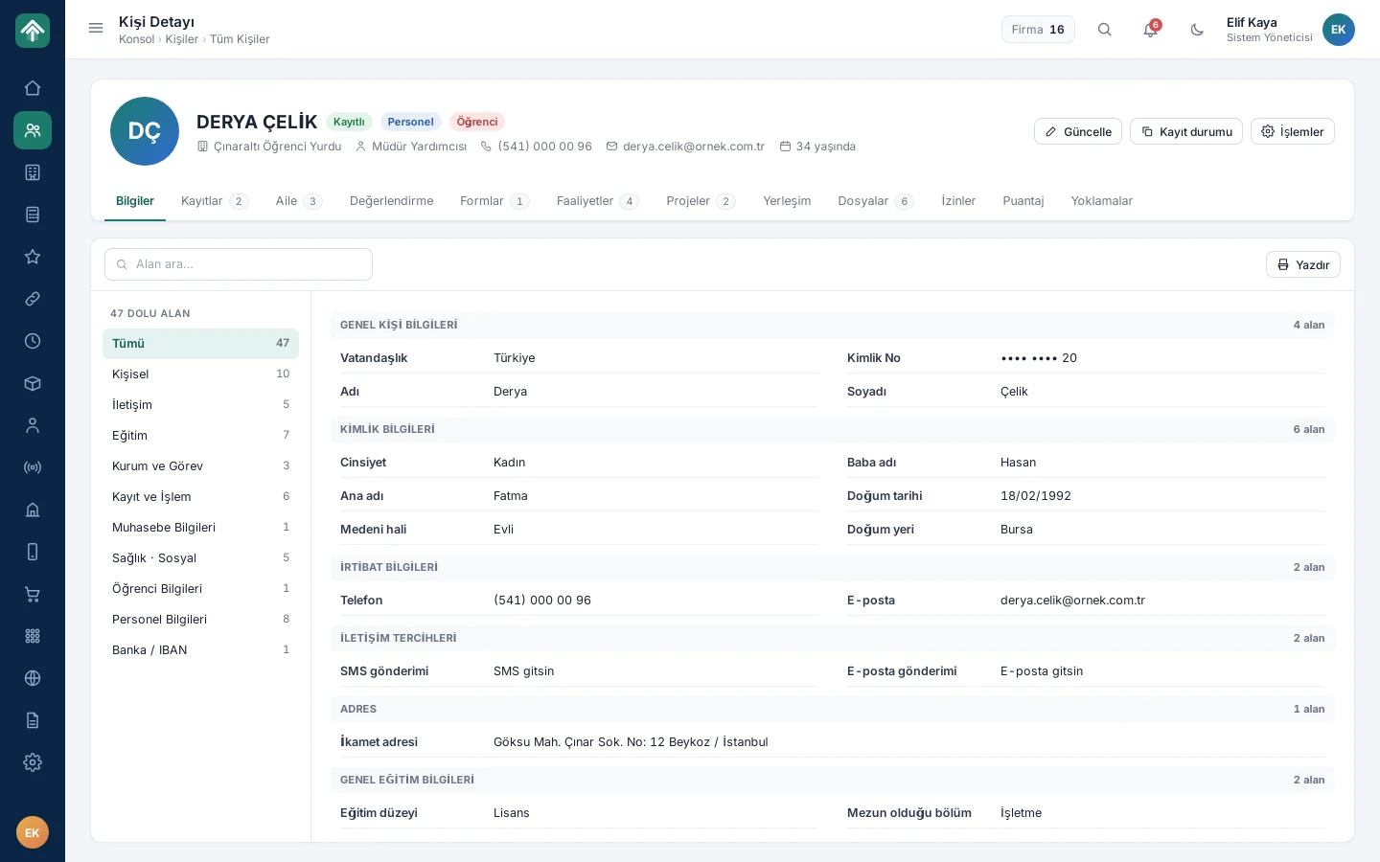The image size is (1380, 862).
Task: Open the star favorites icon in sidebar
Action: (33, 257)
